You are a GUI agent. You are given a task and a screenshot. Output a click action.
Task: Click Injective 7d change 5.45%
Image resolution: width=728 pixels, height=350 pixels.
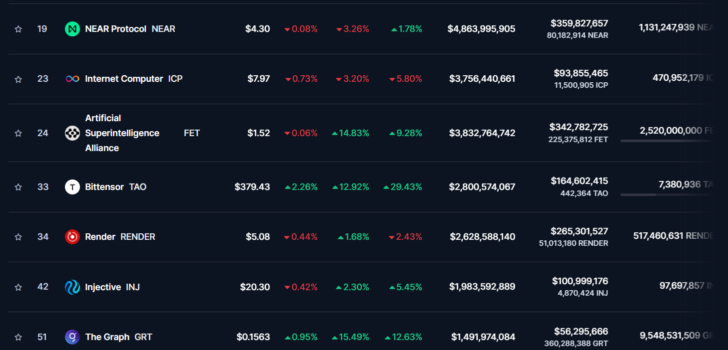405,287
